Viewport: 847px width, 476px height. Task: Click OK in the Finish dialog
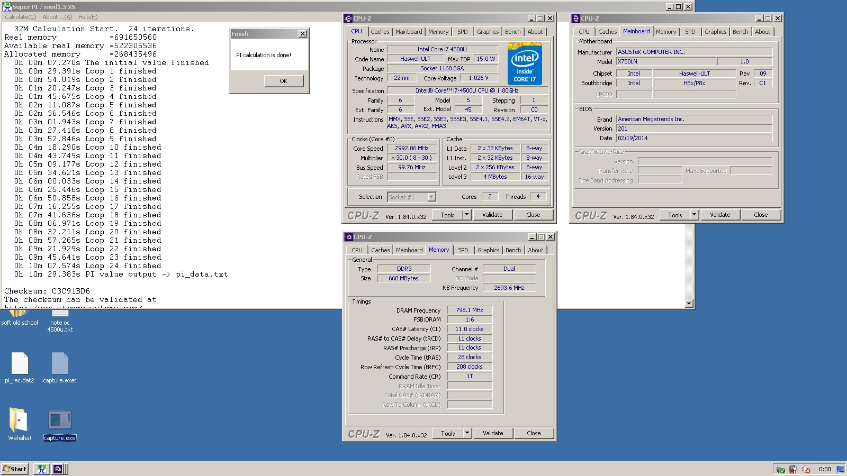[x=283, y=81]
